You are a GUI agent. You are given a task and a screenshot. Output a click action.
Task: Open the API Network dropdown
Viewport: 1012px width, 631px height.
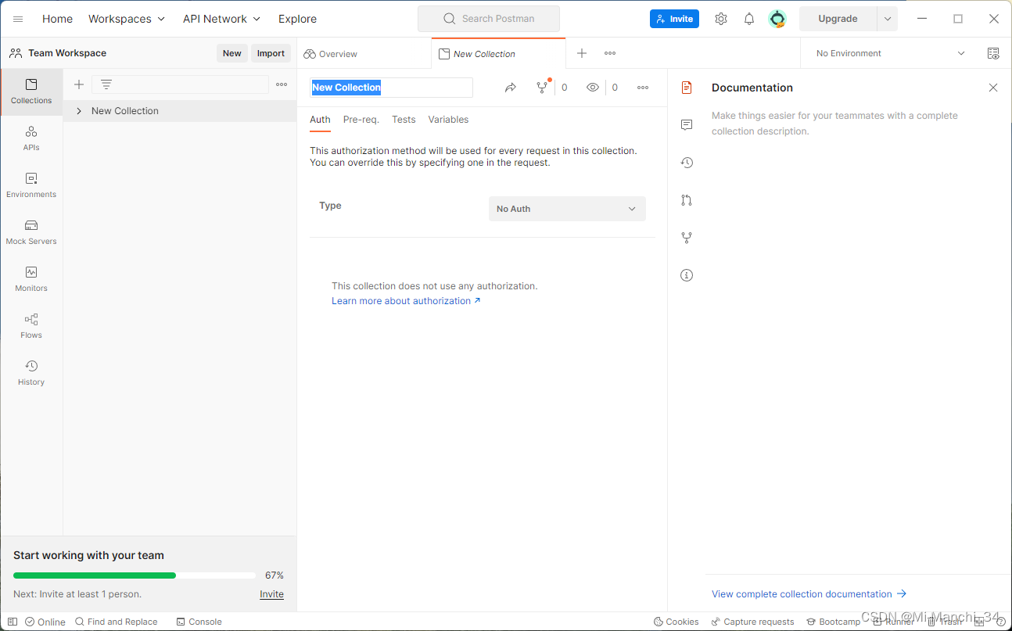(x=221, y=19)
